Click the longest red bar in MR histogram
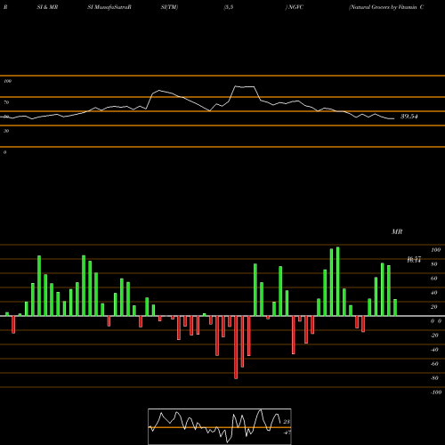This screenshot has height=445, width=445. tap(236, 347)
